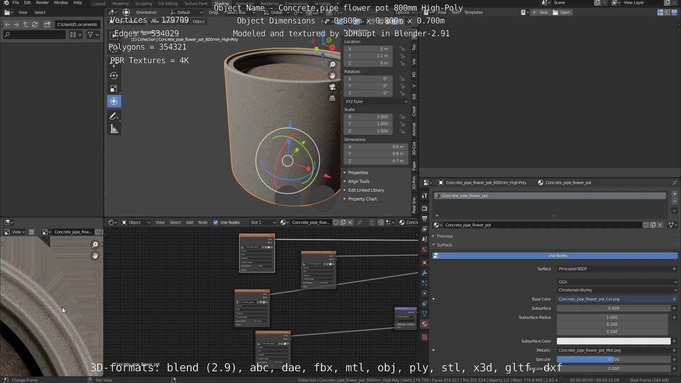The height and width of the screenshot is (383, 681).
Task: Click the viewport zoom magnifier icon
Action: coord(332,65)
